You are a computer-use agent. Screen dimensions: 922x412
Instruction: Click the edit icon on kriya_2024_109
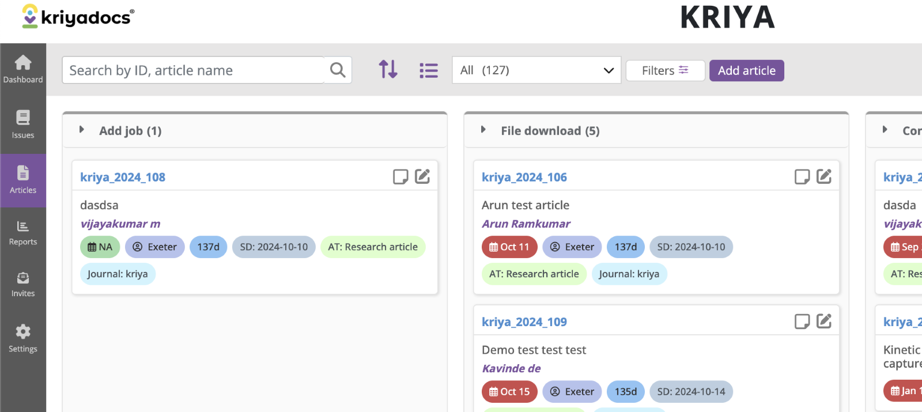(824, 321)
